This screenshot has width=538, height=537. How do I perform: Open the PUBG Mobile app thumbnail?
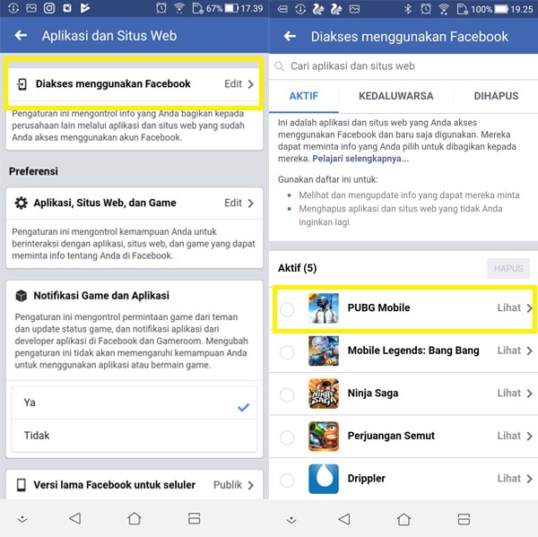click(x=323, y=308)
